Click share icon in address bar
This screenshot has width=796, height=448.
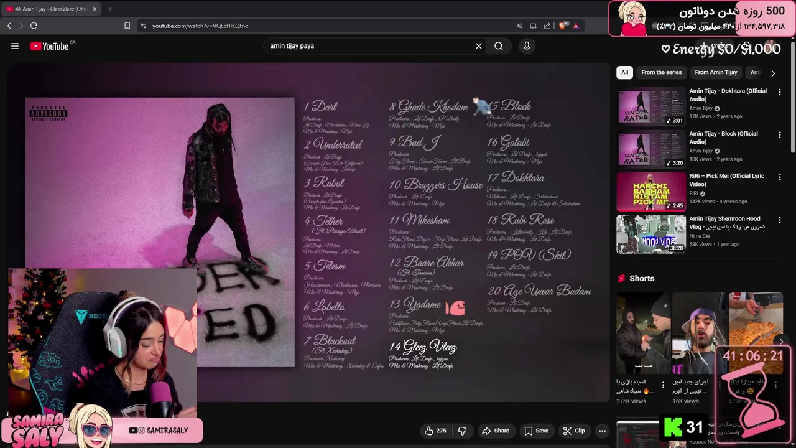[x=547, y=26]
